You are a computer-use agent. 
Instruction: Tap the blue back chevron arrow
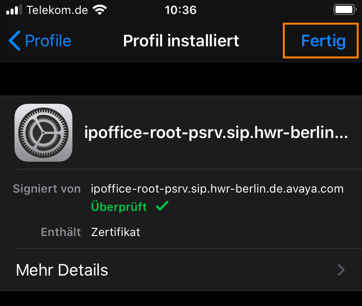click(x=14, y=41)
